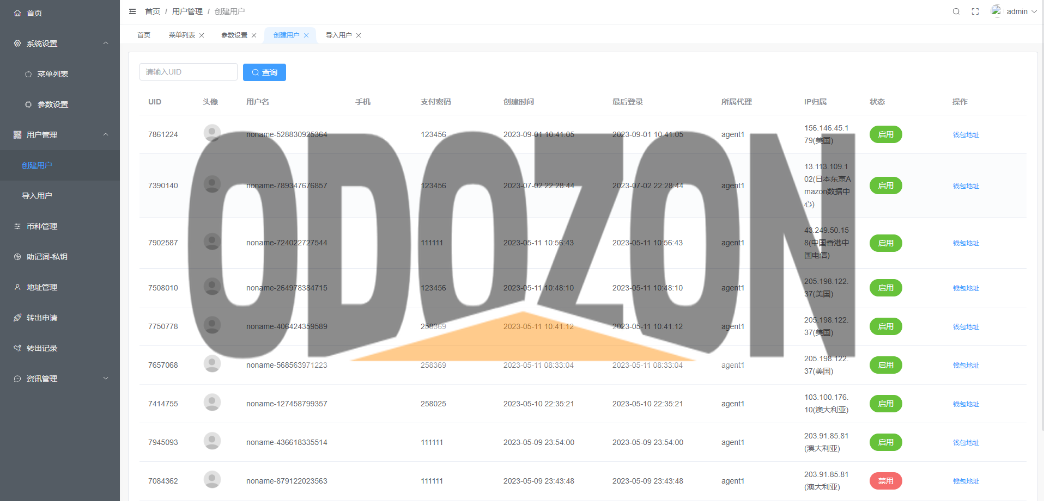Close the 菜单列表 tab
The image size is (1044, 501).
click(202, 35)
